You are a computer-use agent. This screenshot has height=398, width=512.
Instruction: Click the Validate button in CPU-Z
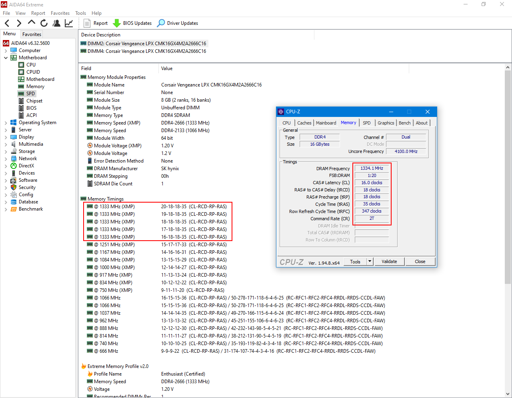pyautogui.click(x=389, y=261)
